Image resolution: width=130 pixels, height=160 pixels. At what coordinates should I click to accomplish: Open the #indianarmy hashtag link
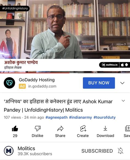pos(80,117)
